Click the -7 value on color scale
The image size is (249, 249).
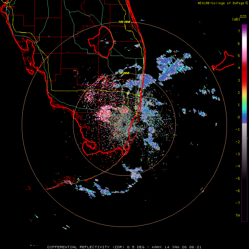click(x=238, y=203)
